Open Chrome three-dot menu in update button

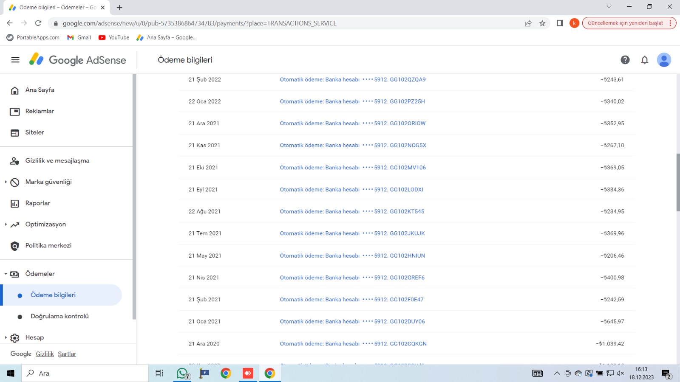(670, 23)
